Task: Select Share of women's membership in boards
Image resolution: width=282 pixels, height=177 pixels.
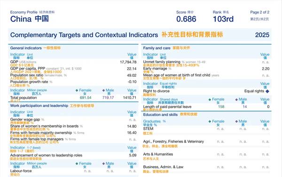Action: click(45, 126)
